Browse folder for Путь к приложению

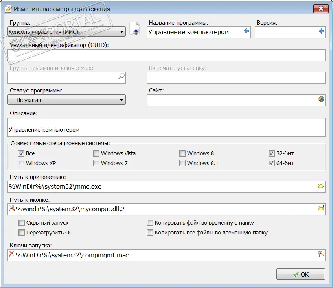(321, 186)
